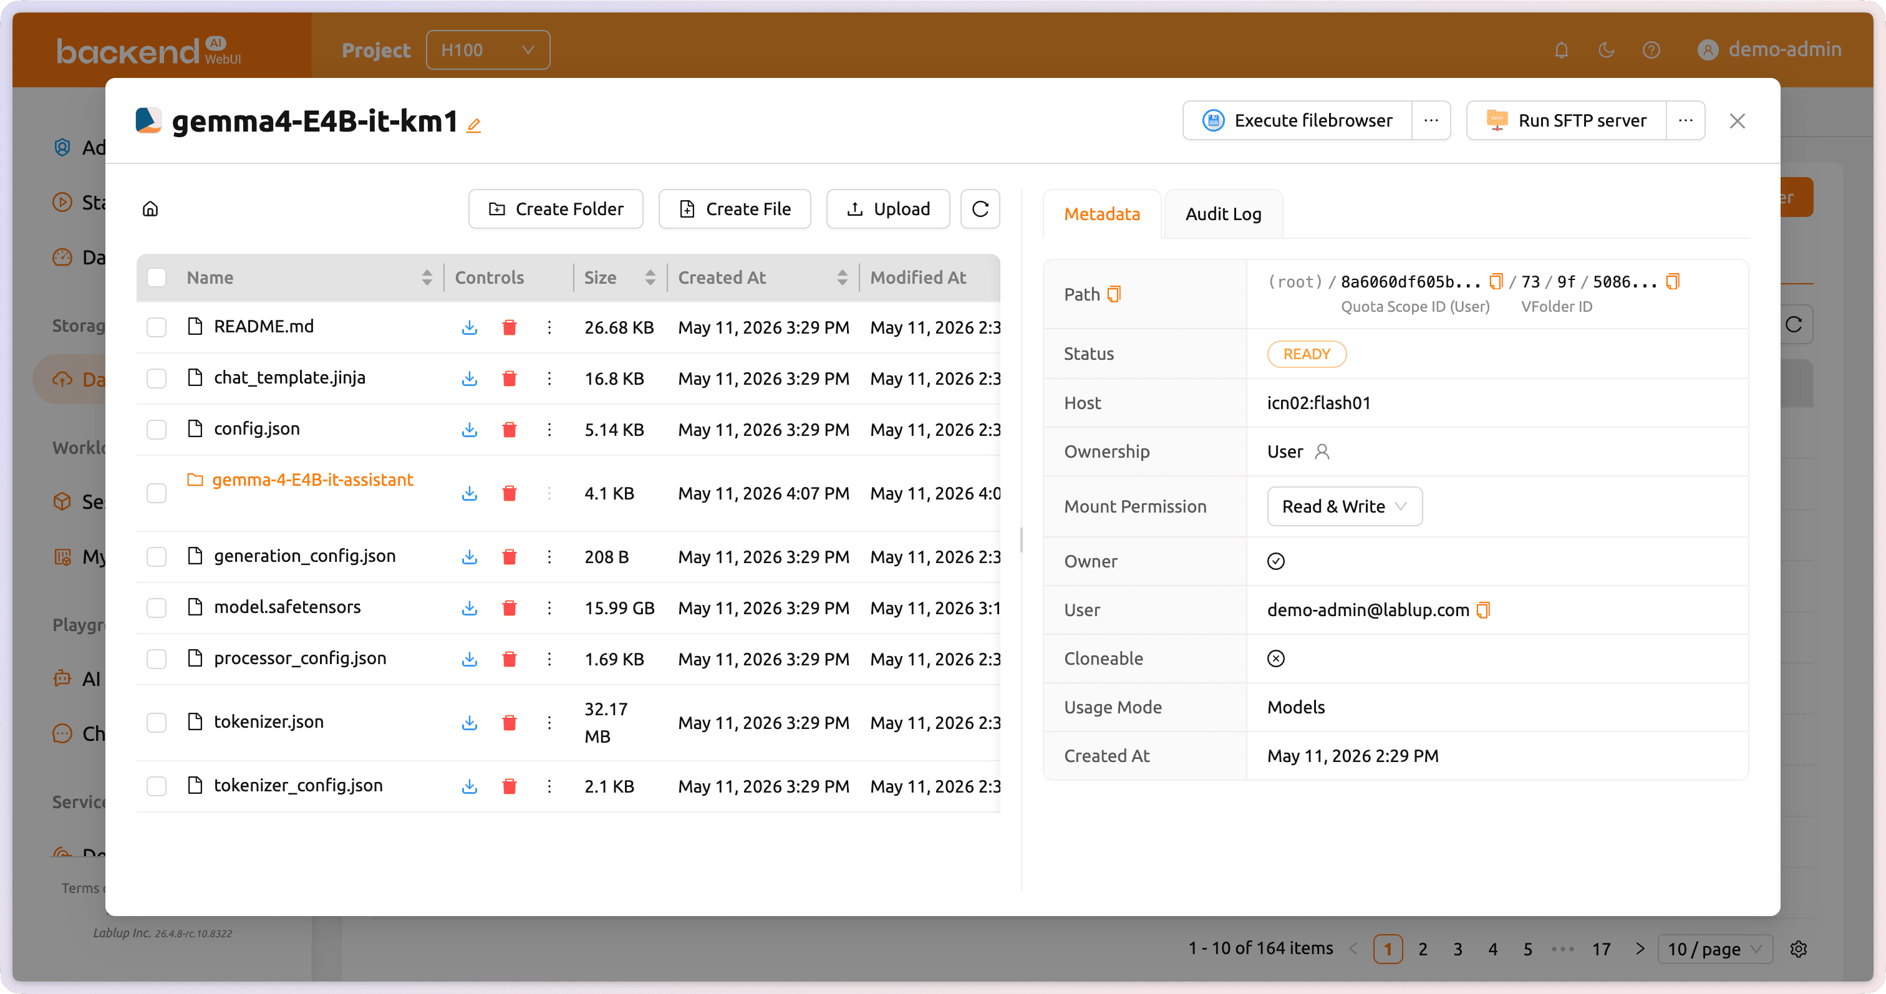Check the processor_config.json checkbox
The height and width of the screenshot is (994, 1886).
pyautogui.click(x=157, y=660)
